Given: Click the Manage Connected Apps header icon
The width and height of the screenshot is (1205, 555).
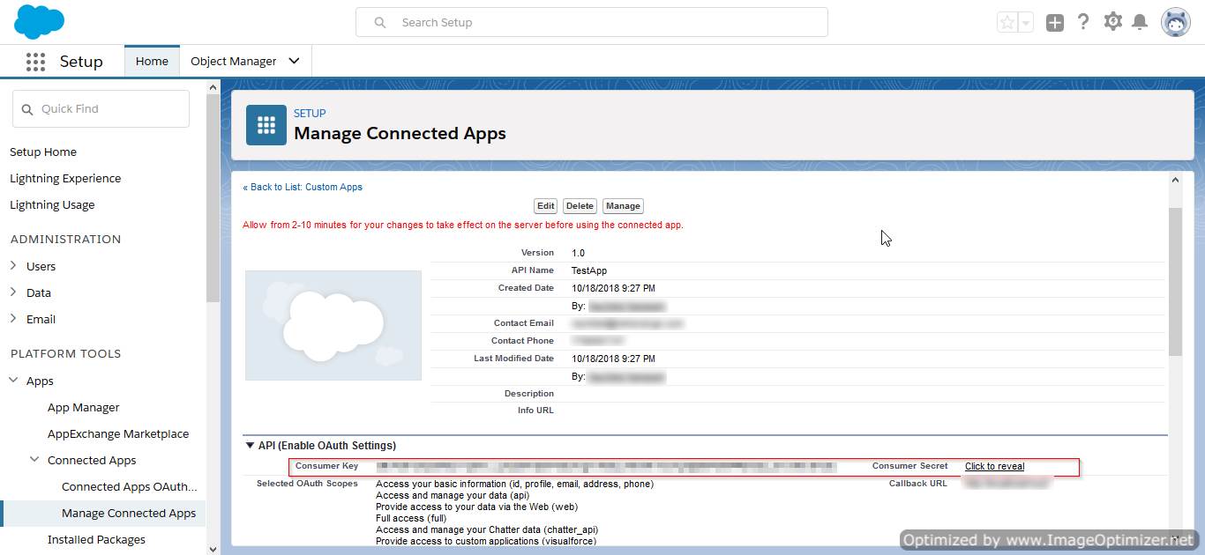Looking at the screenshot, I should [266, 125].
